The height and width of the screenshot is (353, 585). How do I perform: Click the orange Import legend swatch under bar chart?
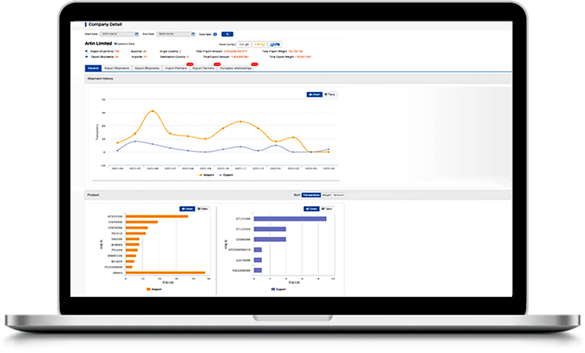(149, 288)
